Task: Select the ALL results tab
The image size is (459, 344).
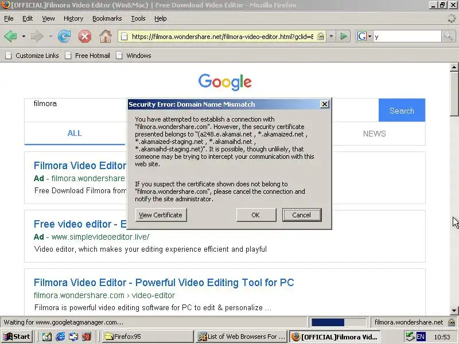Action: (x=75, y=134)
